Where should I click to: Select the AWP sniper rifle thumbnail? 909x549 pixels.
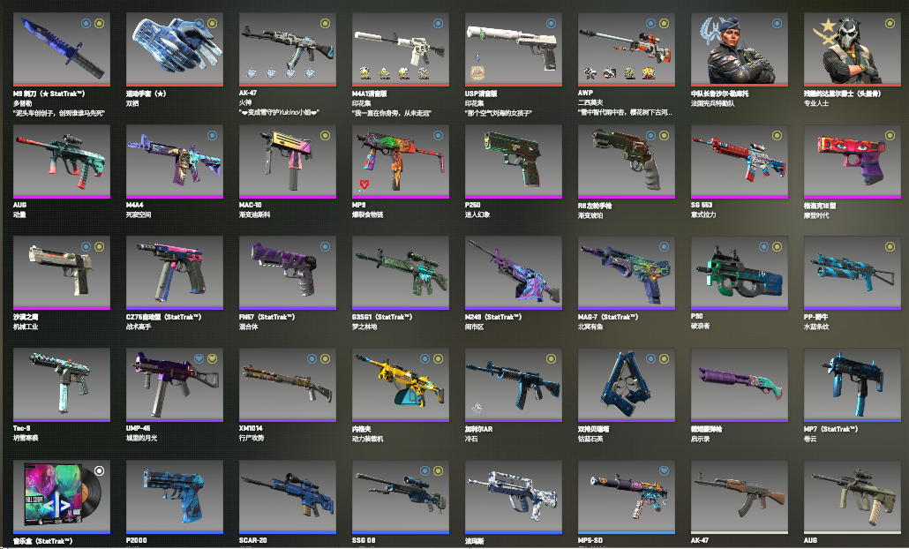(x=626, y=49)
